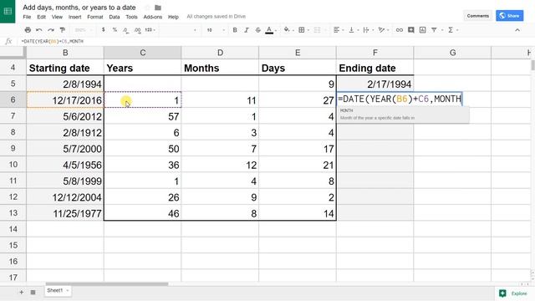Select column C header
Viewport: 535px width, 301px height.
pyautogui.click(x=143, y=53)
